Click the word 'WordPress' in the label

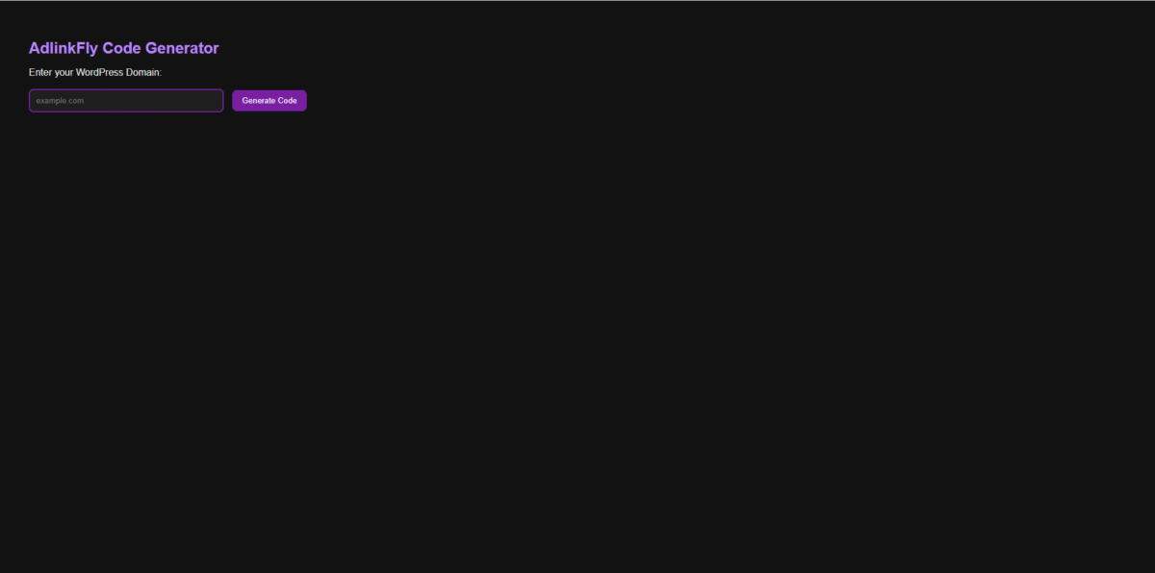click(99, 72)
